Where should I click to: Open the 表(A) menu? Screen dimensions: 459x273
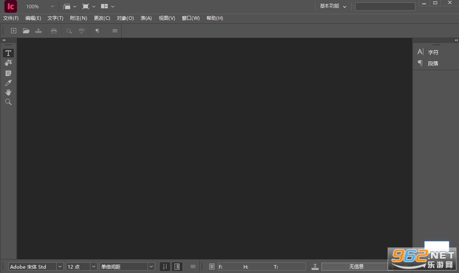(146, 18)
